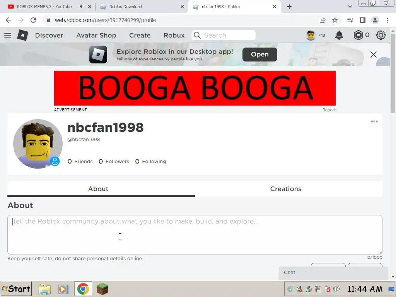Viewport: 396px width, 297px height.
Task: Close the YouTube tab
Action: [90, 7]
